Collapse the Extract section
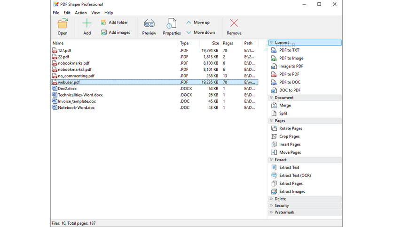Image resolution: width=393 pixels, height=227 pixels. (305, 160)
